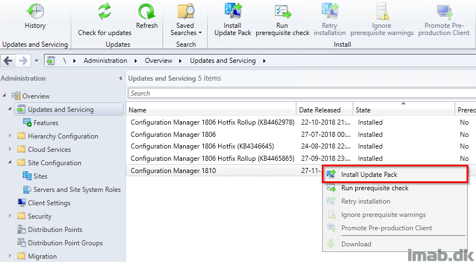The width and height of the screenshot is (476, 262).
Task: Click Ignore prerequisite warnings ribbon icon
Action: point(382,12)
